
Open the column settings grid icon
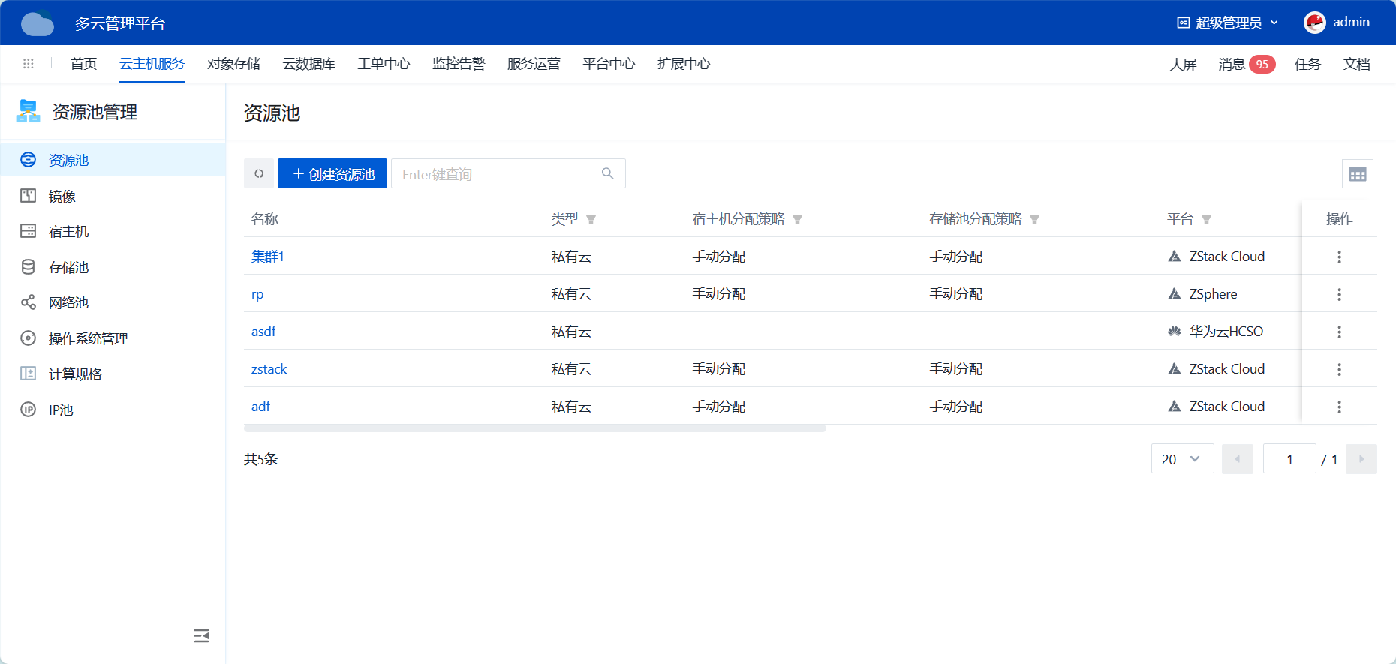point(1358,174)
